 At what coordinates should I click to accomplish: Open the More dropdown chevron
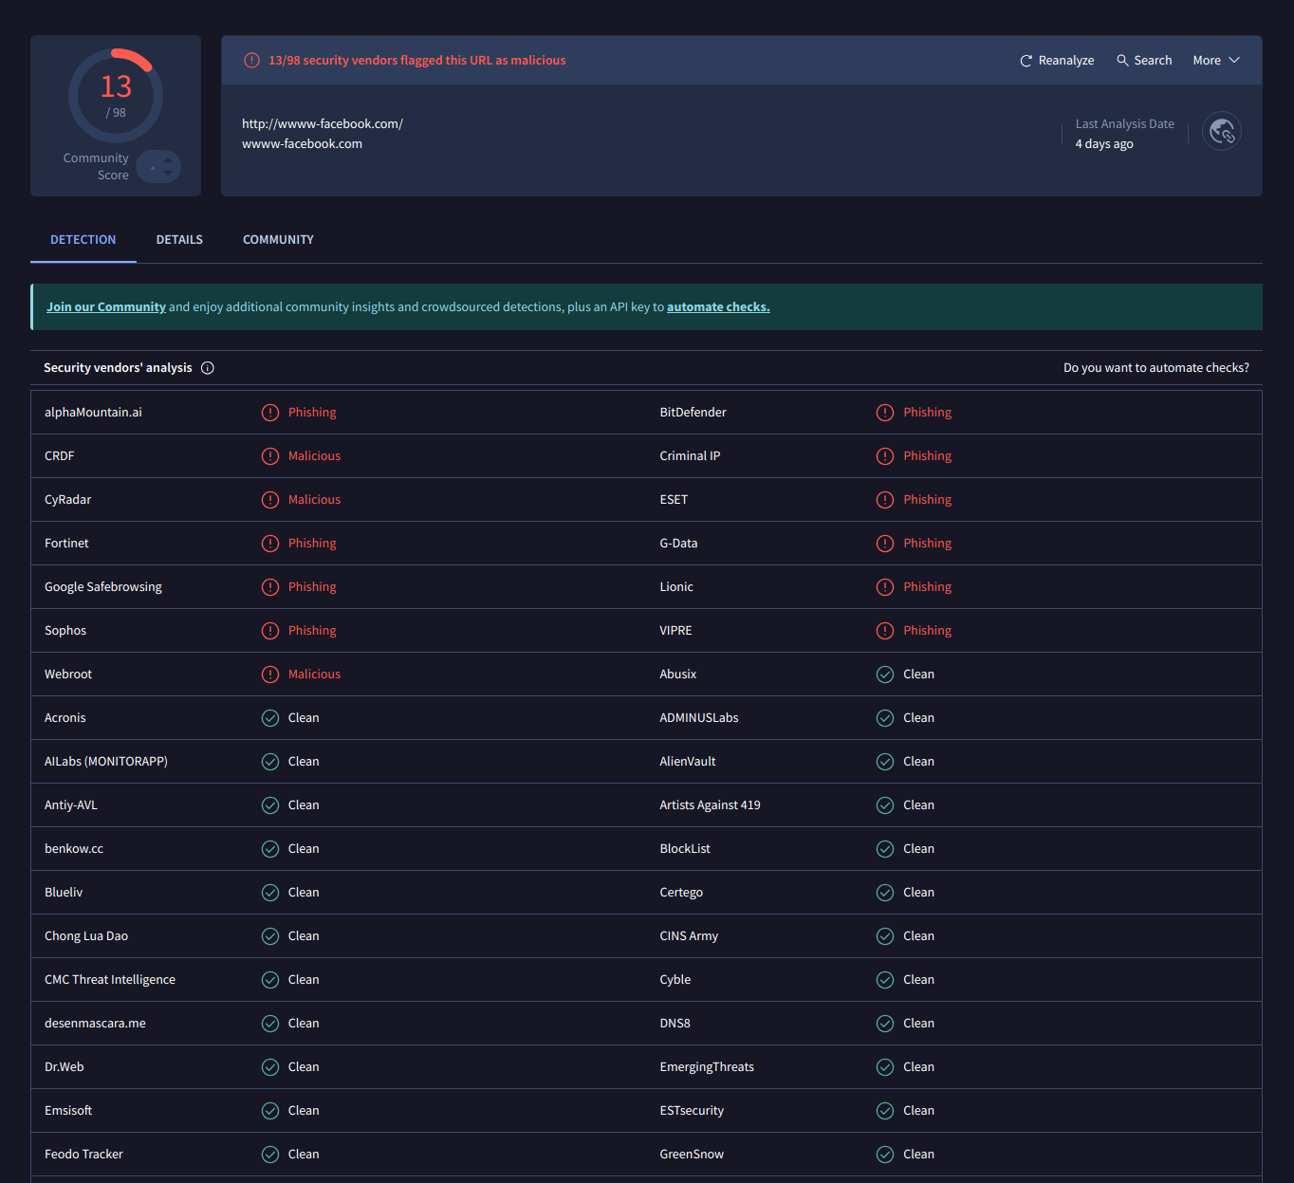[1234, 60]
